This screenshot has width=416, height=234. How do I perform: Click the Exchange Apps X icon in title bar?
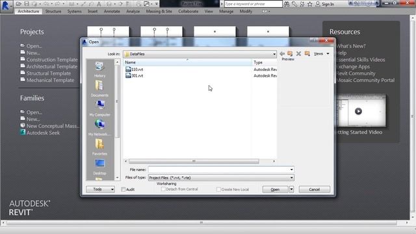point(302,4)
